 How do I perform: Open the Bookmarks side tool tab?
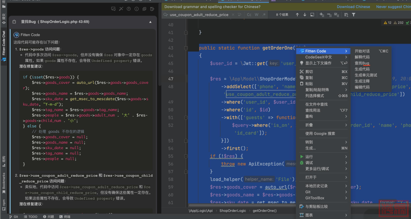[4, 181]
